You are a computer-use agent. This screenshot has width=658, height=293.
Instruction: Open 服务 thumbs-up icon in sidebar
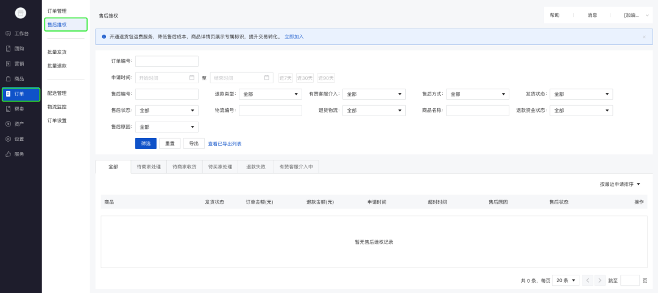tap(8, 154)
